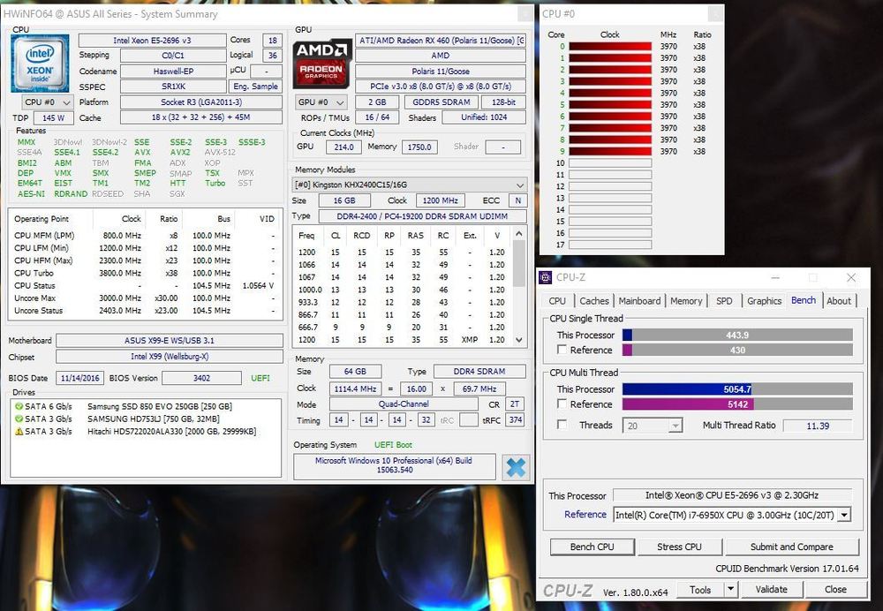Click the Intel Xeon inside logo
The image size is (883, 611).
click(40, 63)
